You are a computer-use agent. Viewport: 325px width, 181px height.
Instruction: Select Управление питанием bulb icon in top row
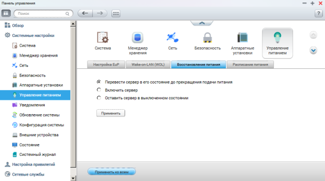pyautogui.click(x=277, y=43)
